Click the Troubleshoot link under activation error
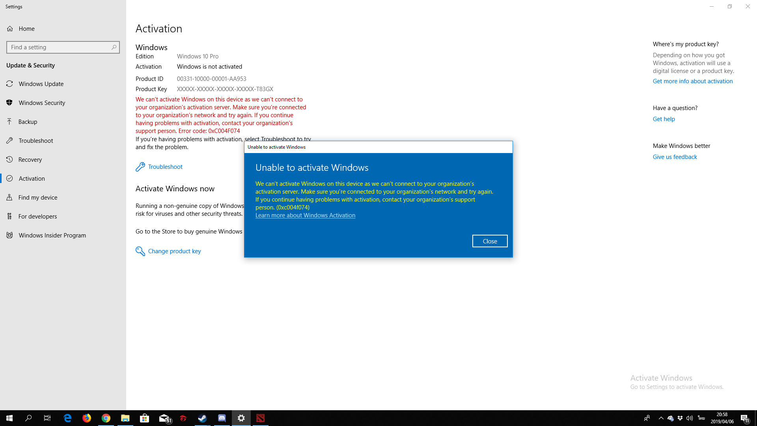The height and width of the screenshot is (426, 757). (x=165, y=167)
